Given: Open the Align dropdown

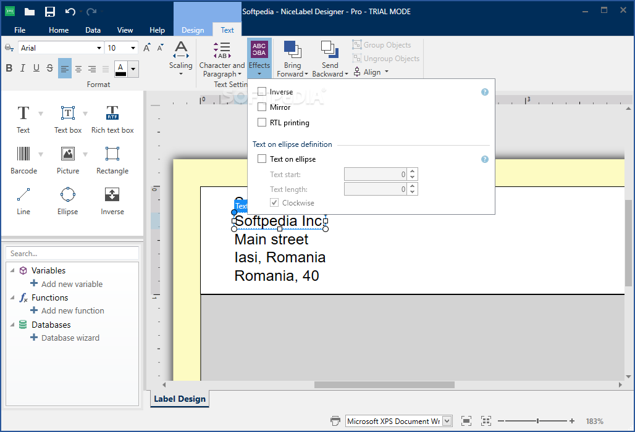Looking at the screenshot, I should pos(371,72).
